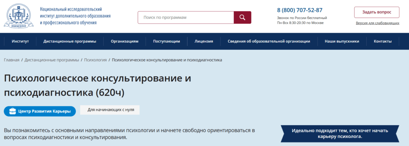Open the Дистанционные программы menu item
This screenshot has height=146, width=409.
click(x=69, y=41)
